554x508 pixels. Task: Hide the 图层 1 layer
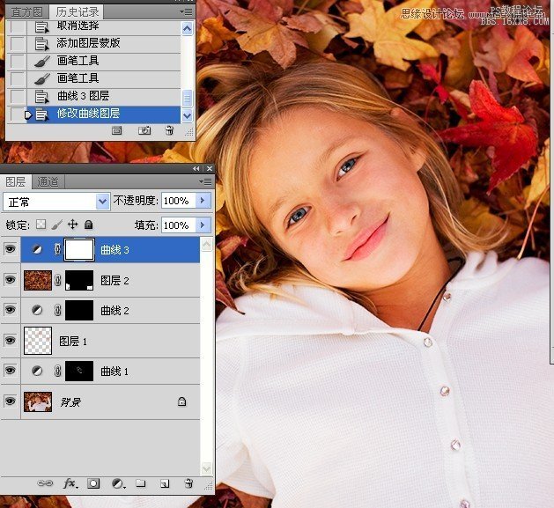tap(11, 341)
